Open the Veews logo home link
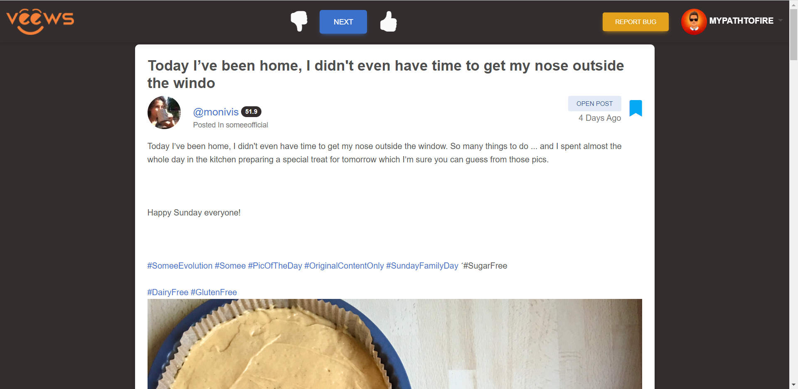Screen dimensions: 798x389 [x=40, y=22]
